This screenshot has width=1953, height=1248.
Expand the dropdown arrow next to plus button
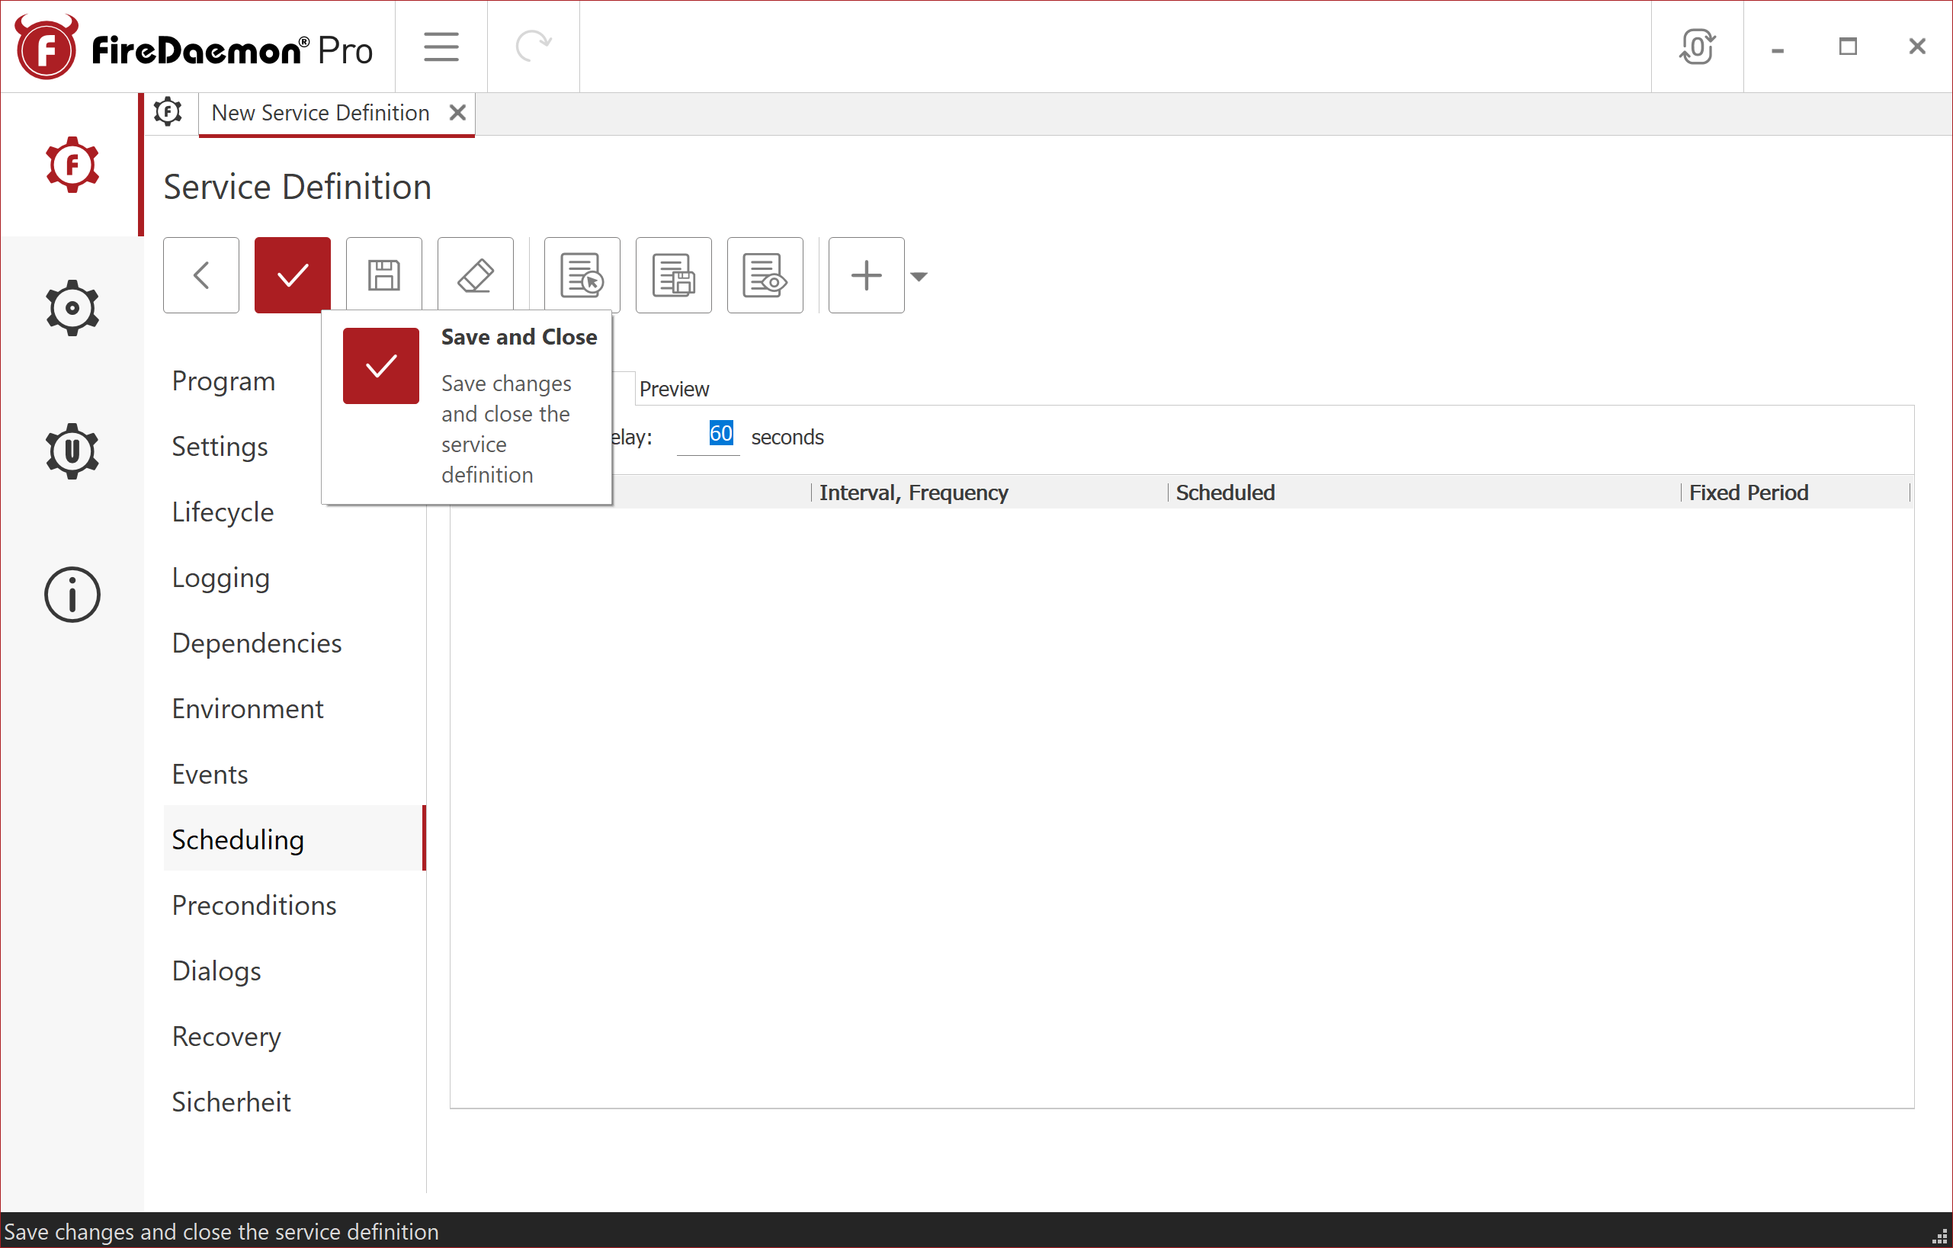click(920, 277)
